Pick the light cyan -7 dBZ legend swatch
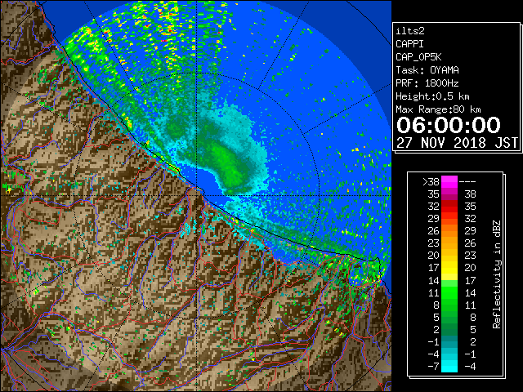 coord(449,367)
